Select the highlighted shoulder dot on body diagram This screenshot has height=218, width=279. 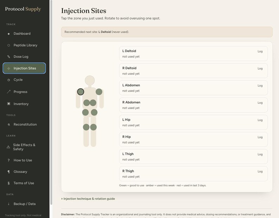(80, 92)
